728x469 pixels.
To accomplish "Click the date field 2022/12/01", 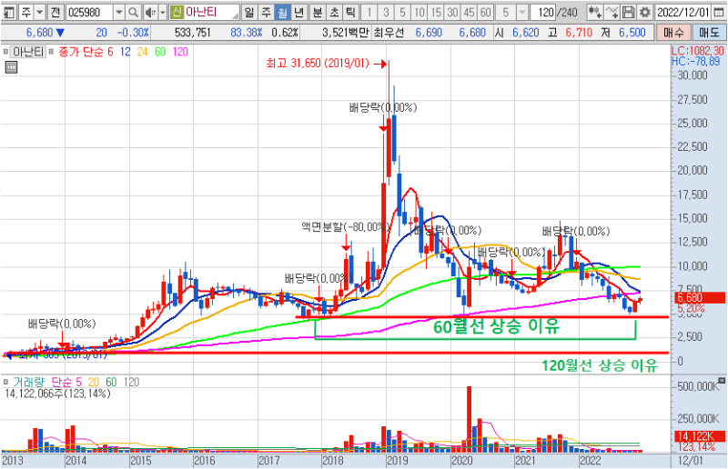I will pyautogui.click(x=684, y=12).
